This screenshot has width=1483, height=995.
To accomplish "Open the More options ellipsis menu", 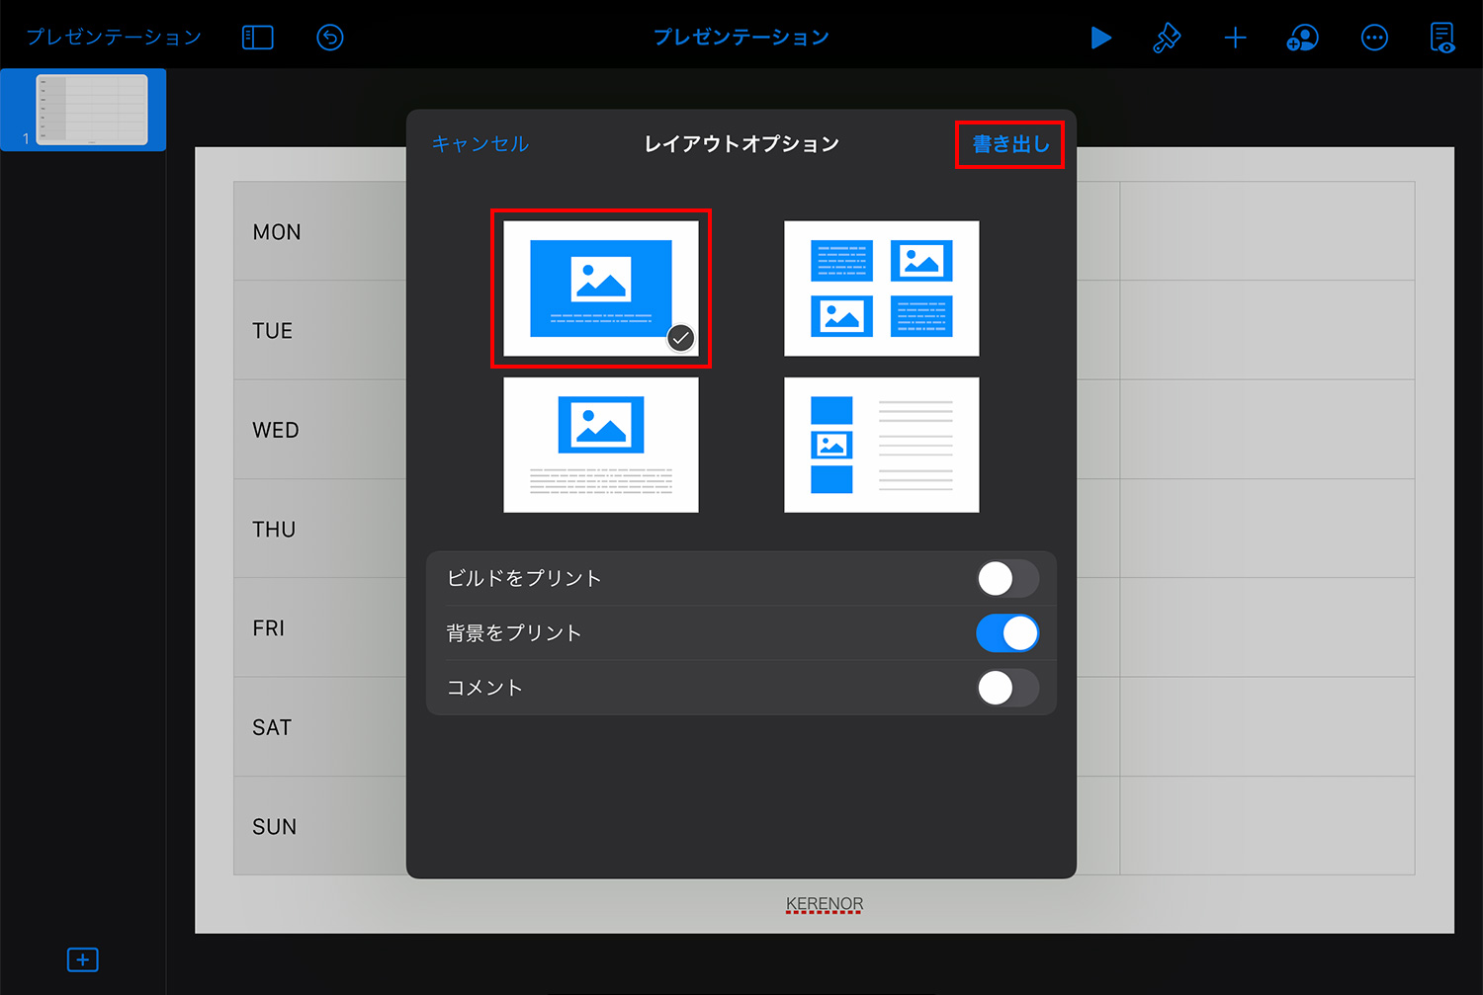I will (1374, 38).
